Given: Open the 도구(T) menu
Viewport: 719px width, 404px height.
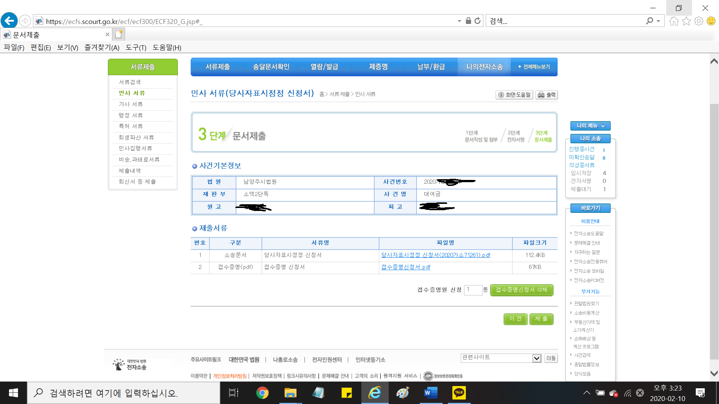Looking at the screenshot, I should (x=136, y=48).
